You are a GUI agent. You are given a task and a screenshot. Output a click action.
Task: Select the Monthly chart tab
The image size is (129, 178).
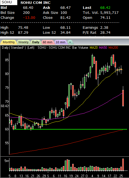9,42
